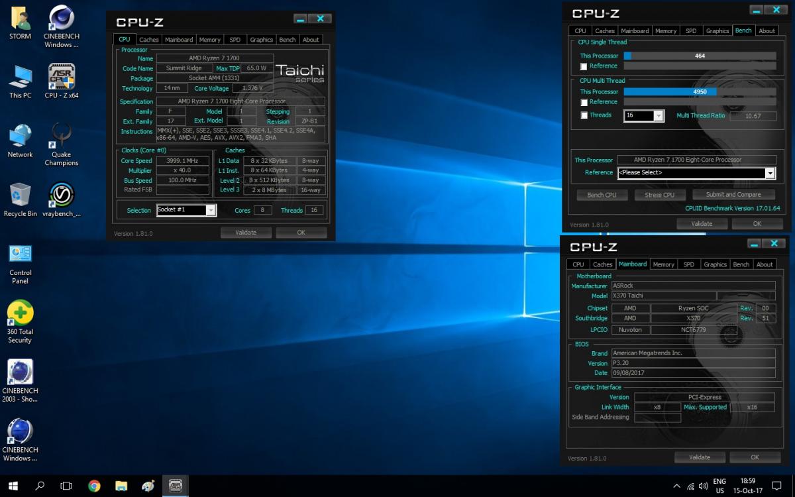The image size is (795, 497).
Task: Enable Reference checkbox under CPU Single Thread
Action: click(584, 66)
